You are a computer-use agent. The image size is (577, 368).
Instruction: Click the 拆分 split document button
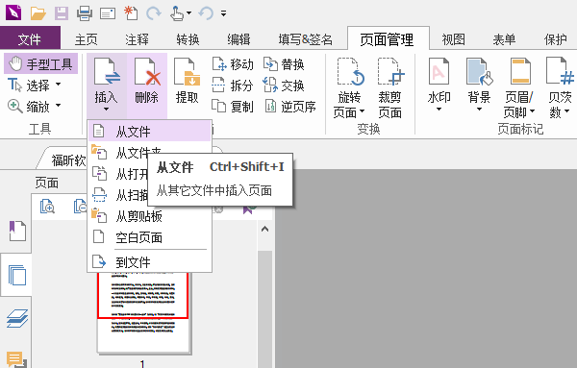click(x=233, y=86)
